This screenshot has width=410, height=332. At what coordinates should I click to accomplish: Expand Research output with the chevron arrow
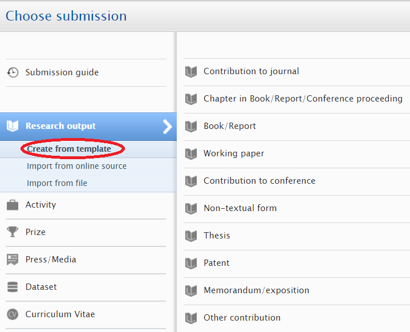[167, 126]
